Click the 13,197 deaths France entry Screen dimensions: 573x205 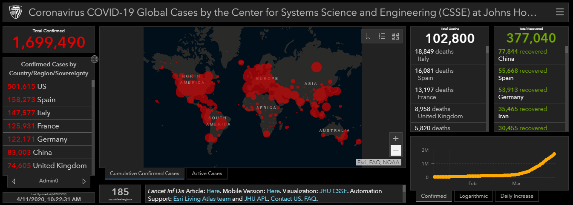[x=448, y=94]
